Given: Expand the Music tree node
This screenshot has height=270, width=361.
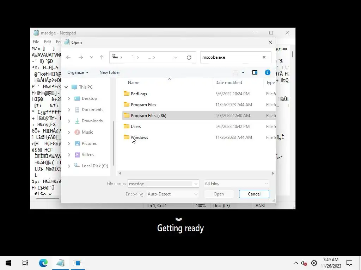Looking at the screenshot, I should point(69,132).
